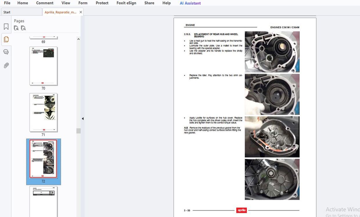Click the hub cover with Loctite photo
Image resolution: width=360 pixels, height=217 pixels.
pyautogui.click(x=272, y=137)
